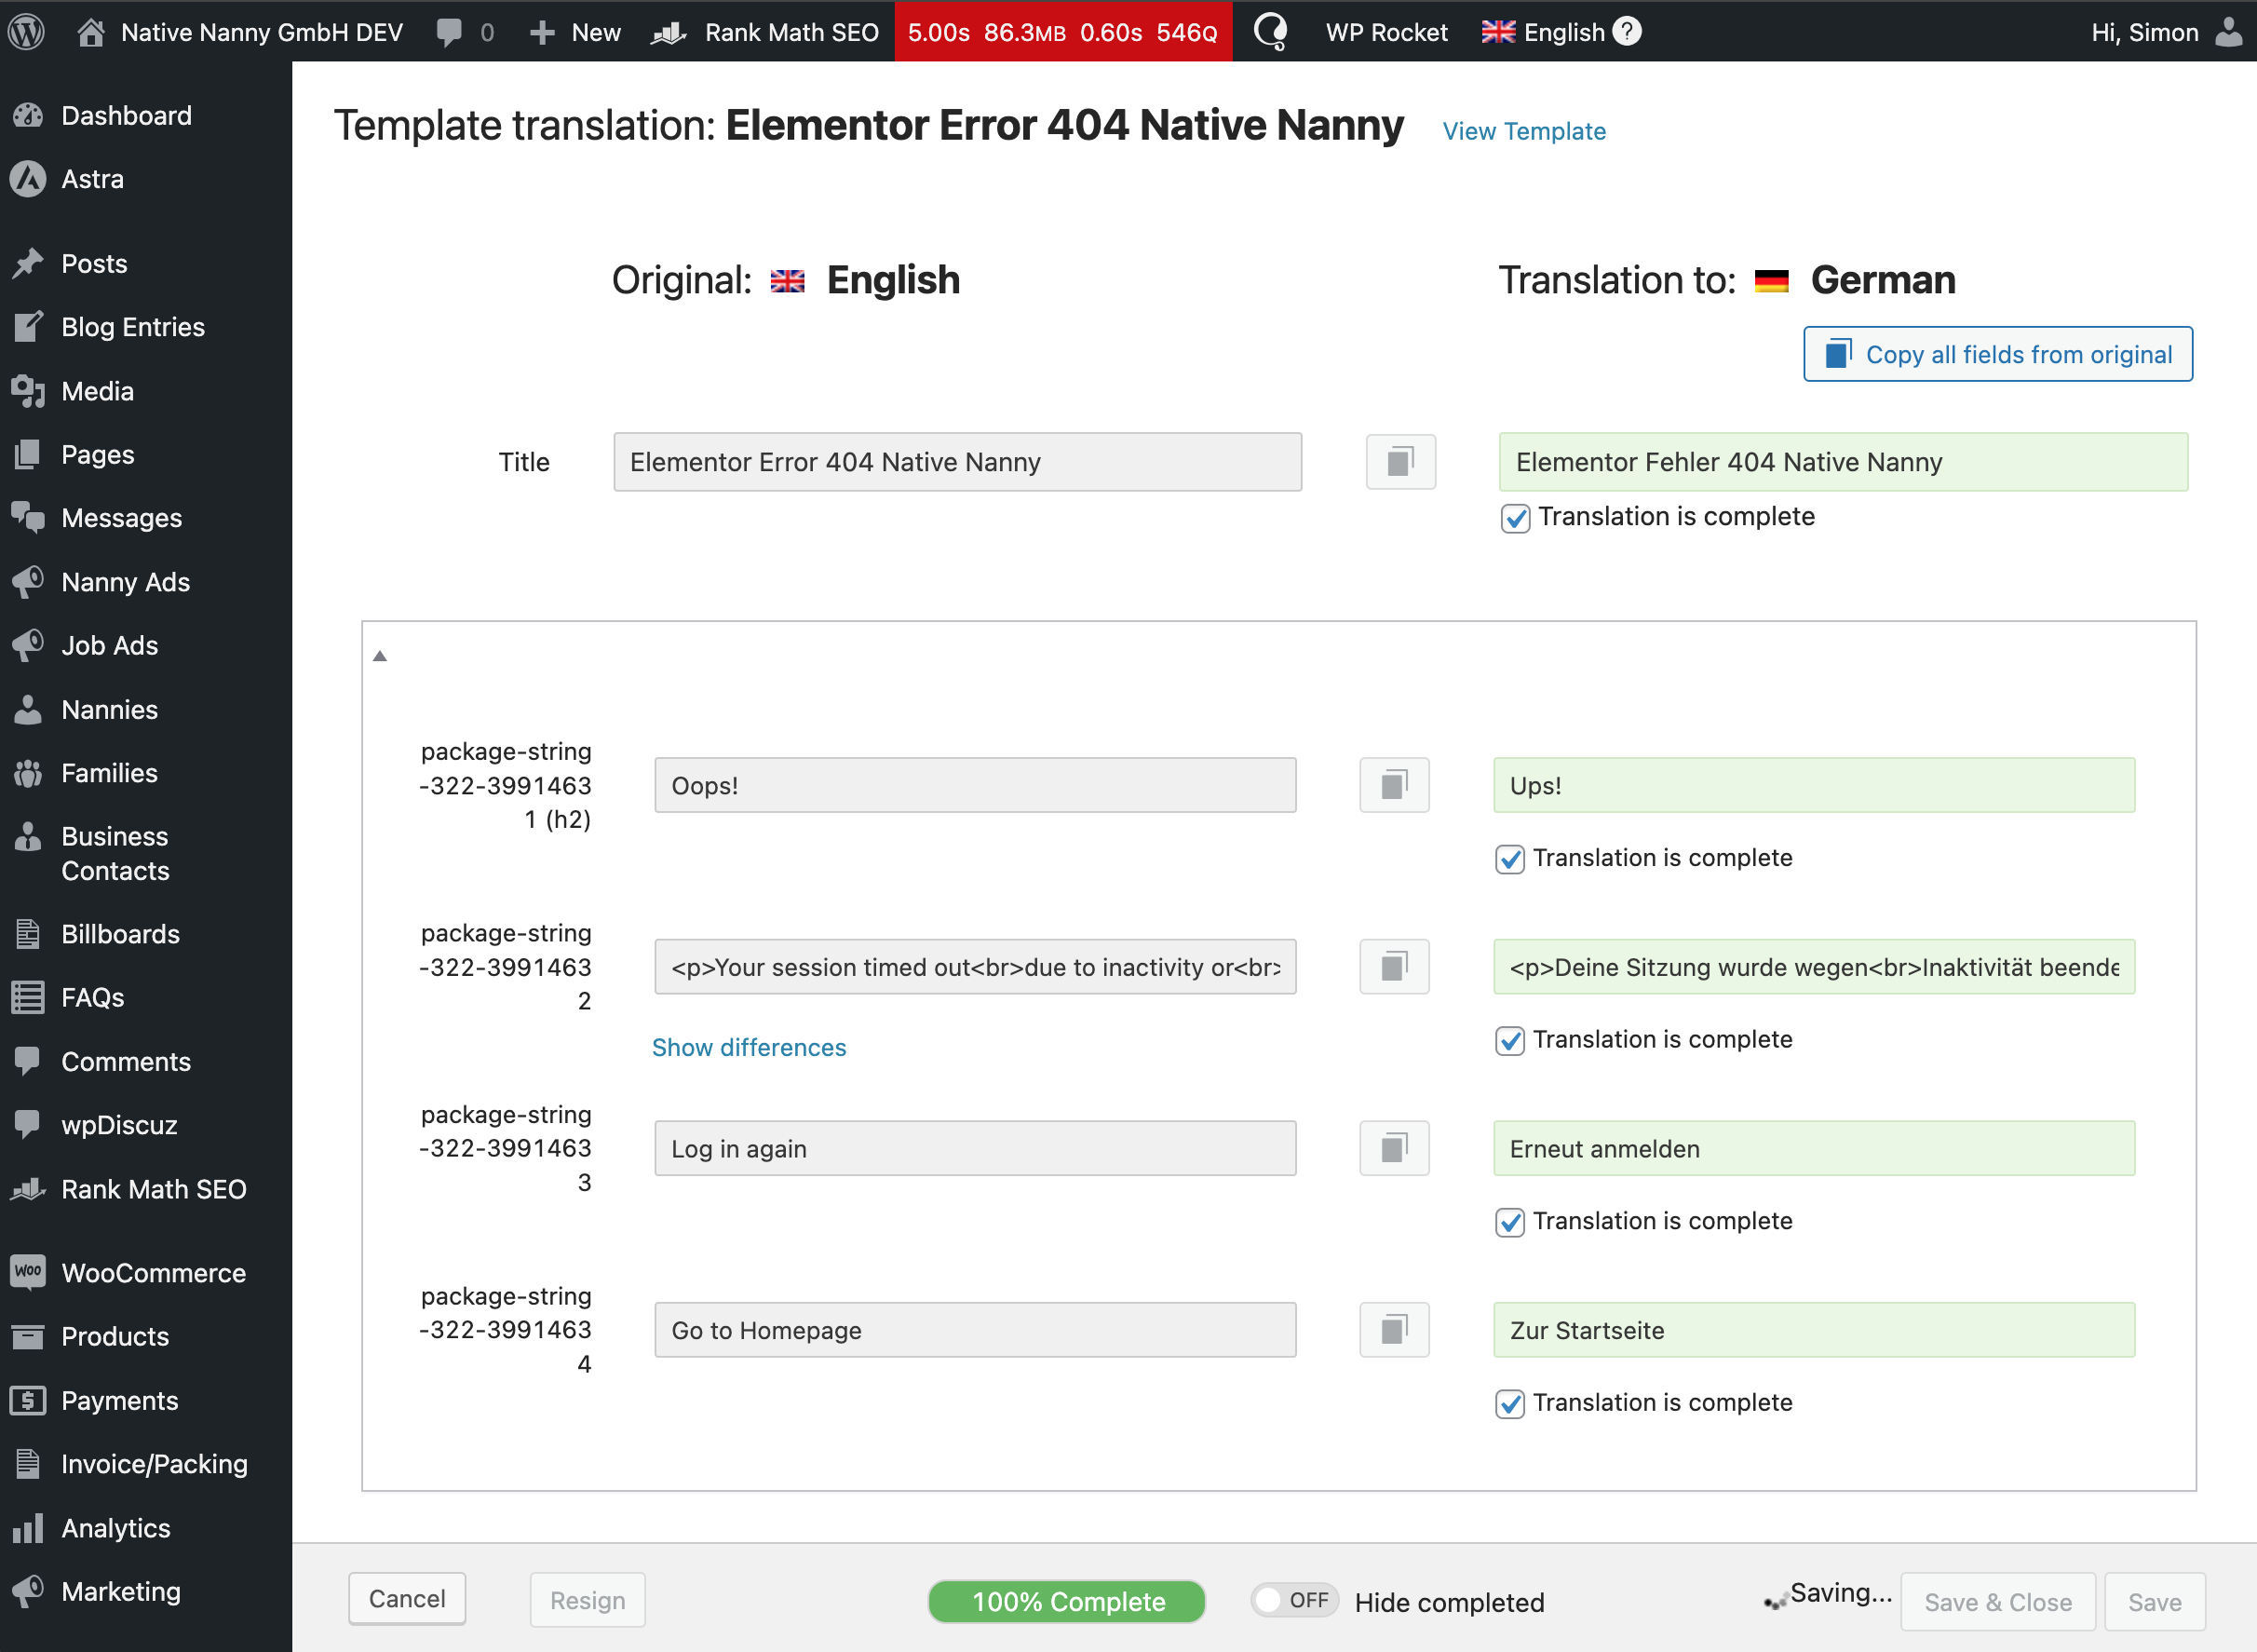Click the 100% Complete progress bar
This screenshot has width=2257, height=1652.
point(1066,1601)
